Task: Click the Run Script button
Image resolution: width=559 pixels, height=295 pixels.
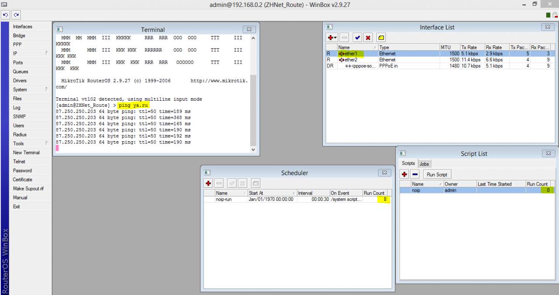Action: pos(437,174)
